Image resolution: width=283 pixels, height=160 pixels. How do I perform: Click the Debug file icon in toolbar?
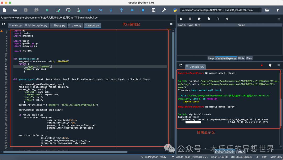point(90,10)
